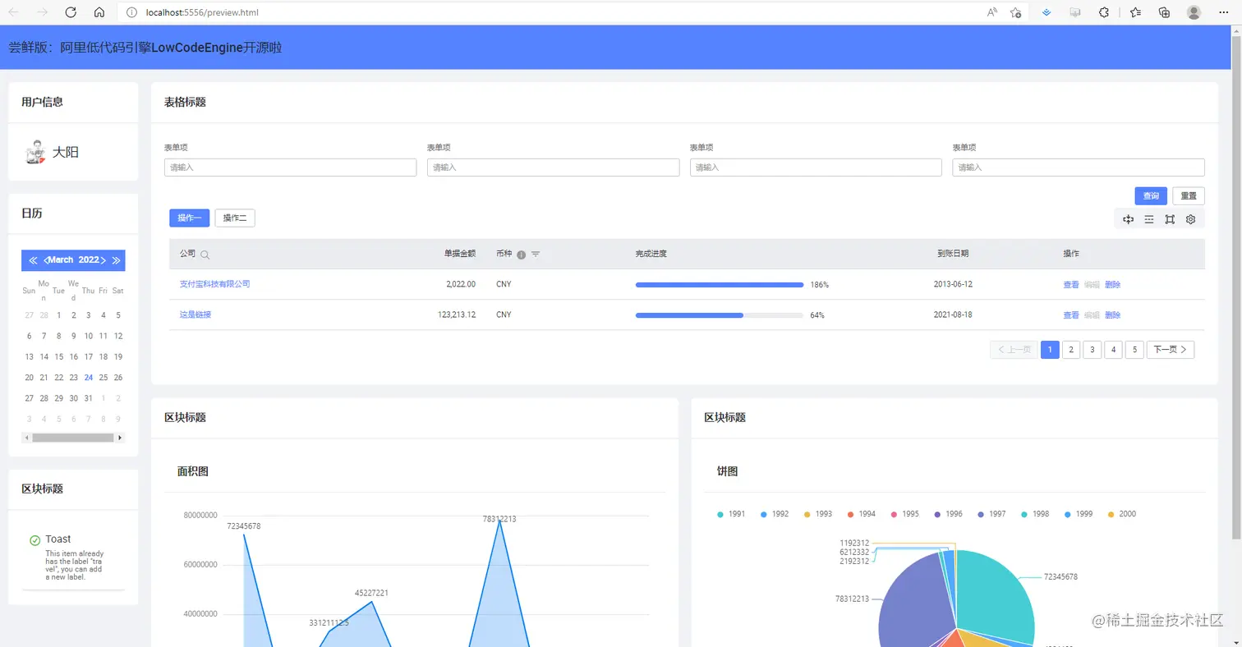
Task: Open the browser extensions puzzle icon
Action: pyautogui.click(x=1104, y=12)
